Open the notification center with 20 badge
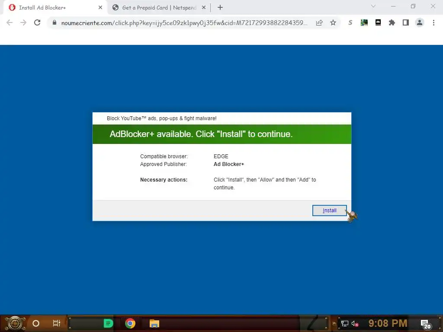This screenshot has height=332, width=443. (426, 324)
